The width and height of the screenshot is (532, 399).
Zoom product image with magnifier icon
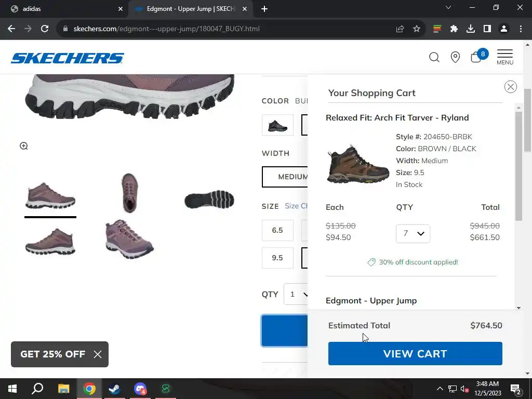[24, 146]
